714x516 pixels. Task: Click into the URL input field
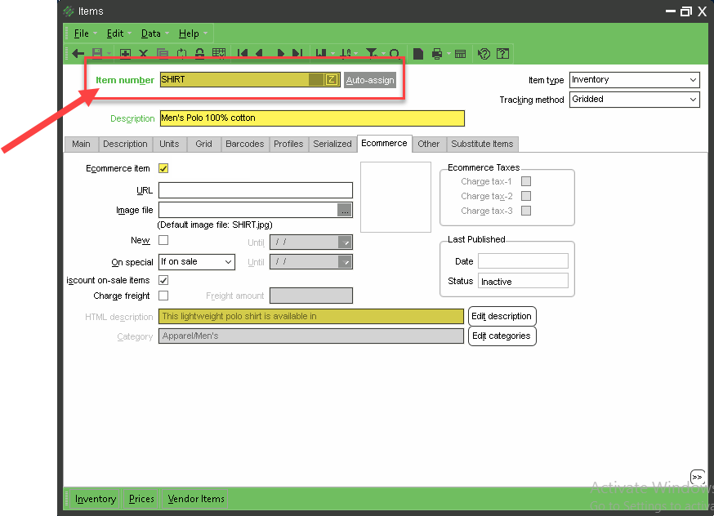[256, 190]
